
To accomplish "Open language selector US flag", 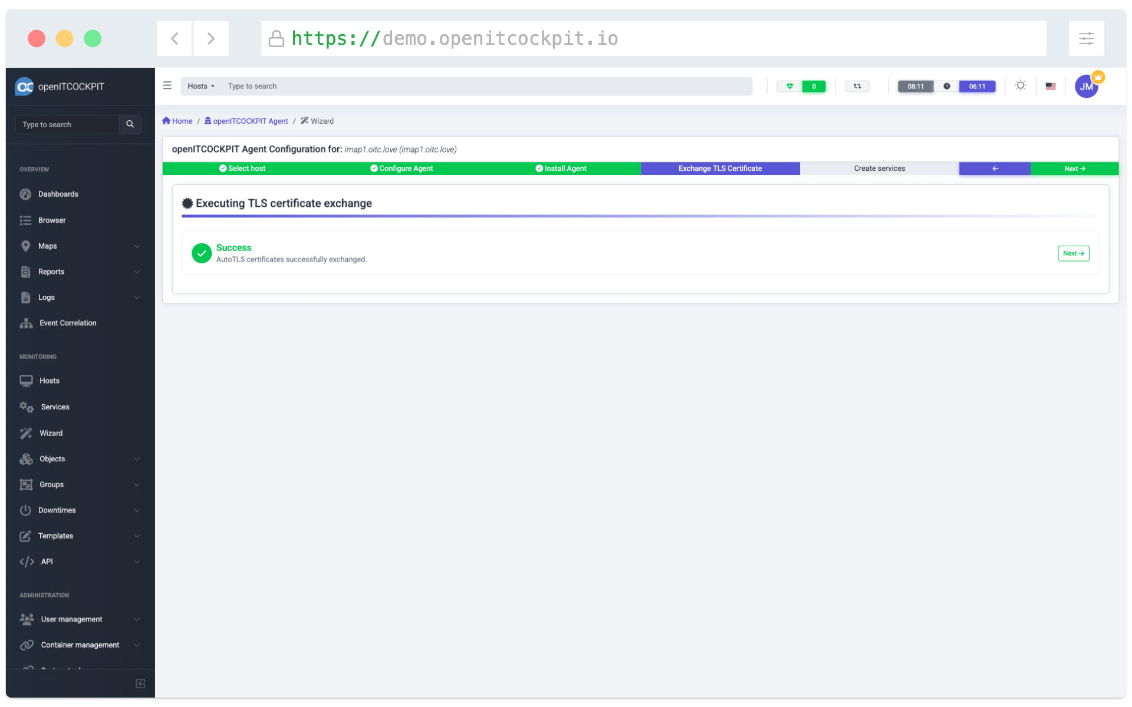I will pos(1051,87).
